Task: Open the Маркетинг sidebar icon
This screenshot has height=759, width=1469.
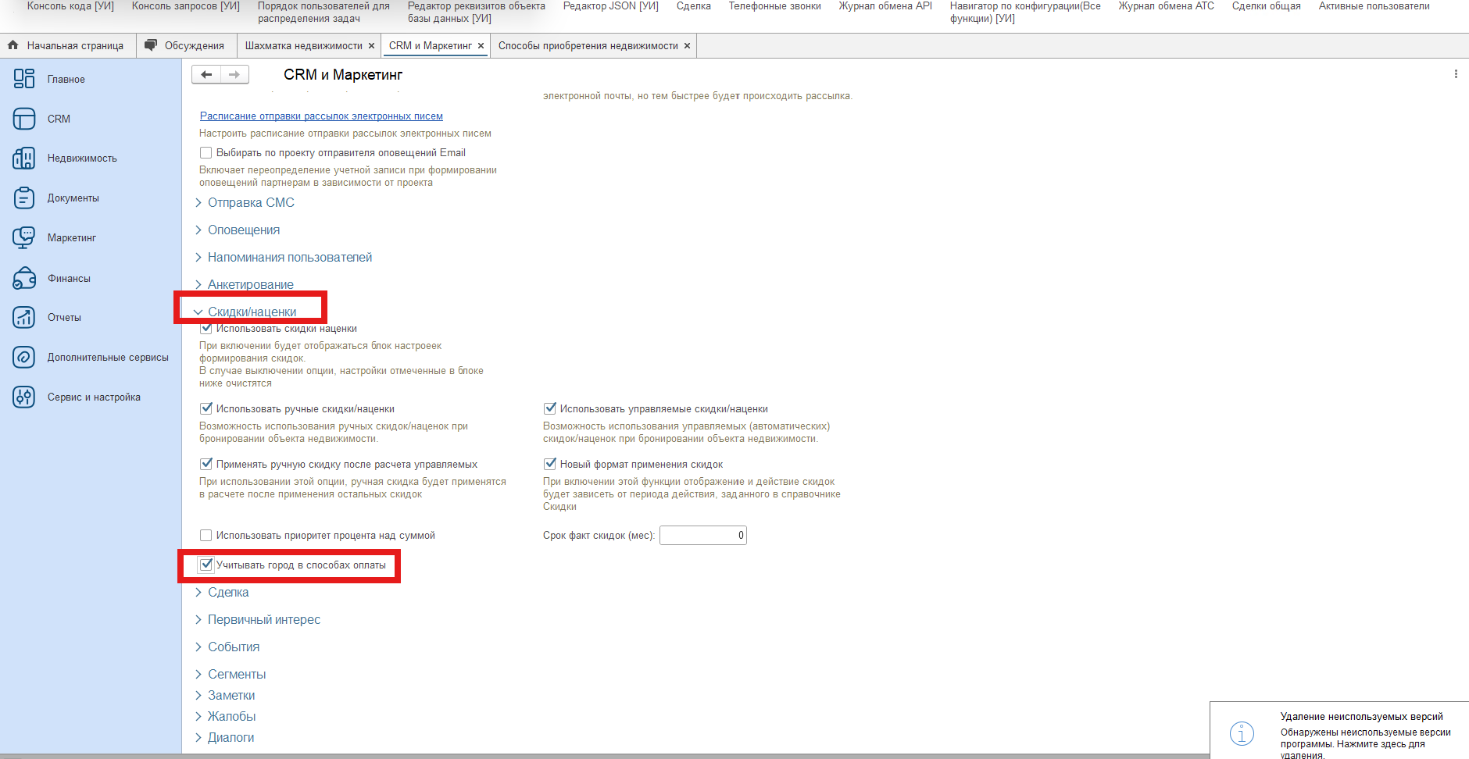Action: point(24,238)
